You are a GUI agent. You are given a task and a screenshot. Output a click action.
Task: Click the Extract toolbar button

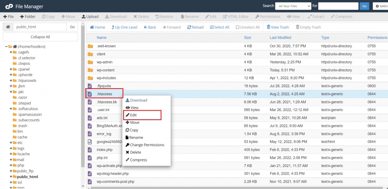[x=316, y=17]
